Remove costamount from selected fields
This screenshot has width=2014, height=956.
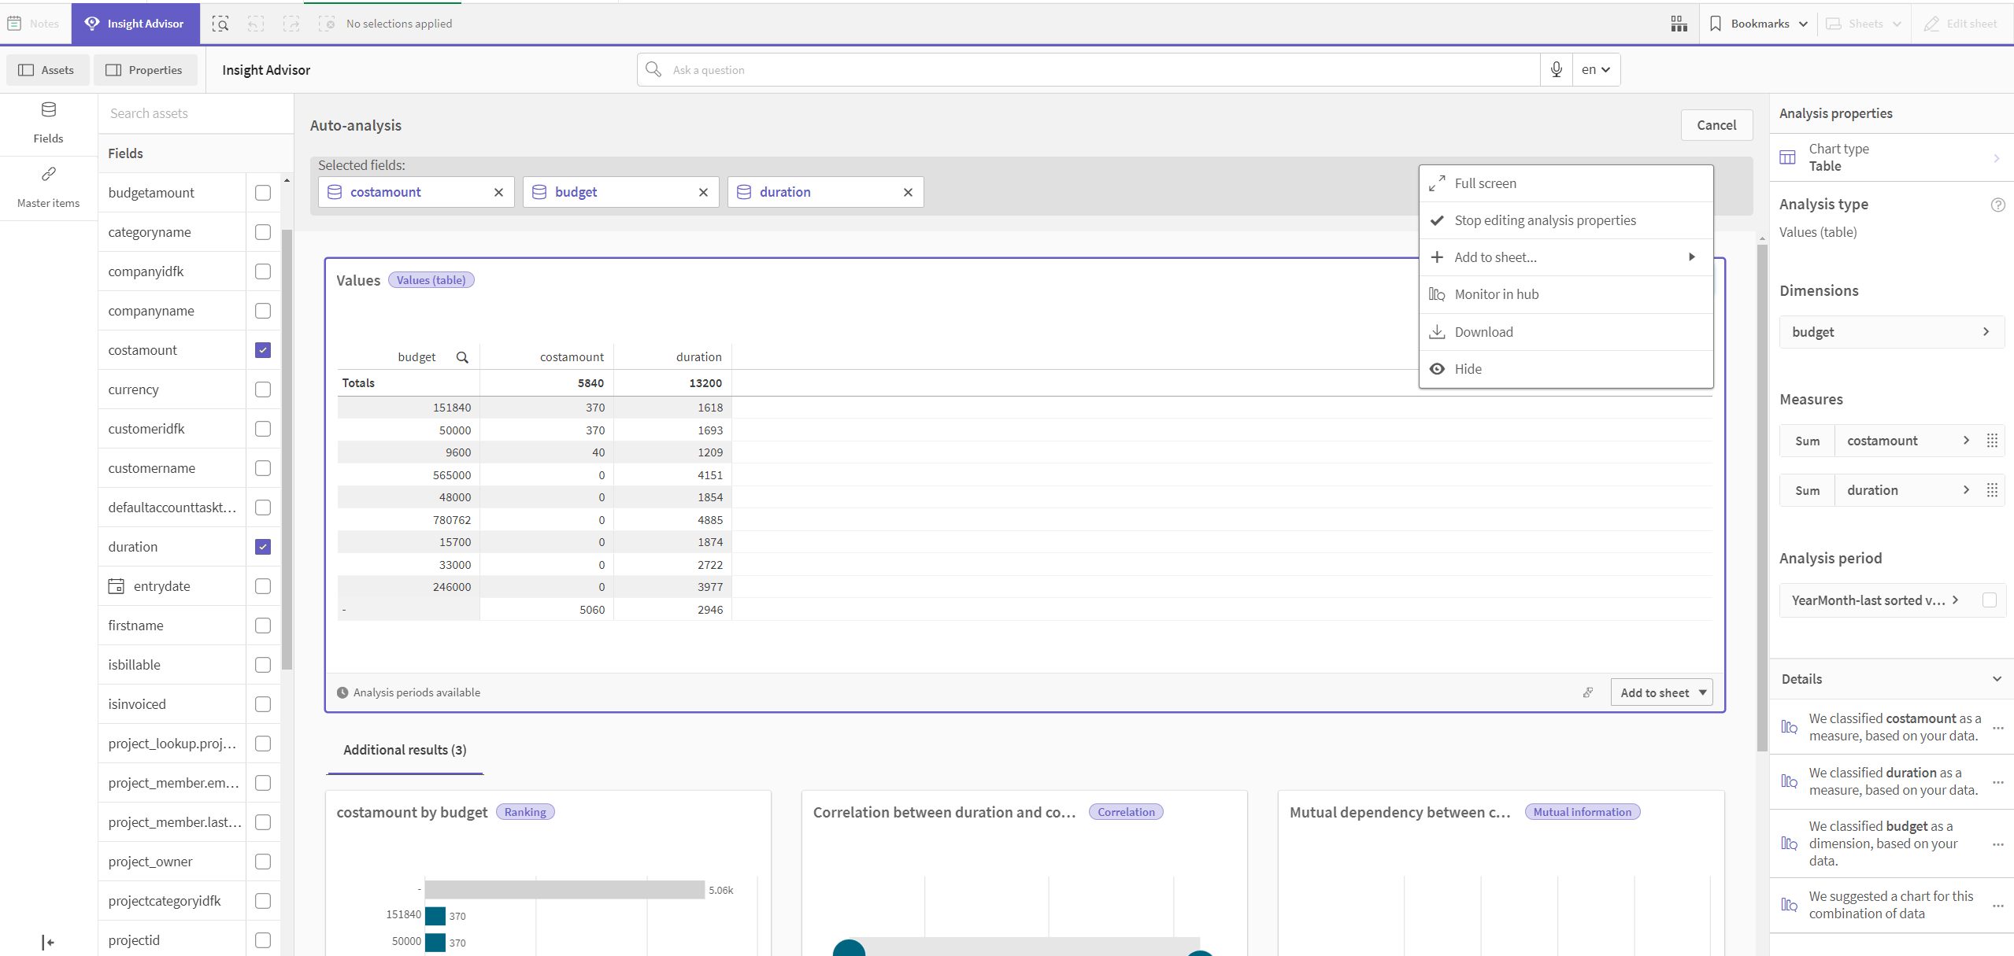pos(498,192)
